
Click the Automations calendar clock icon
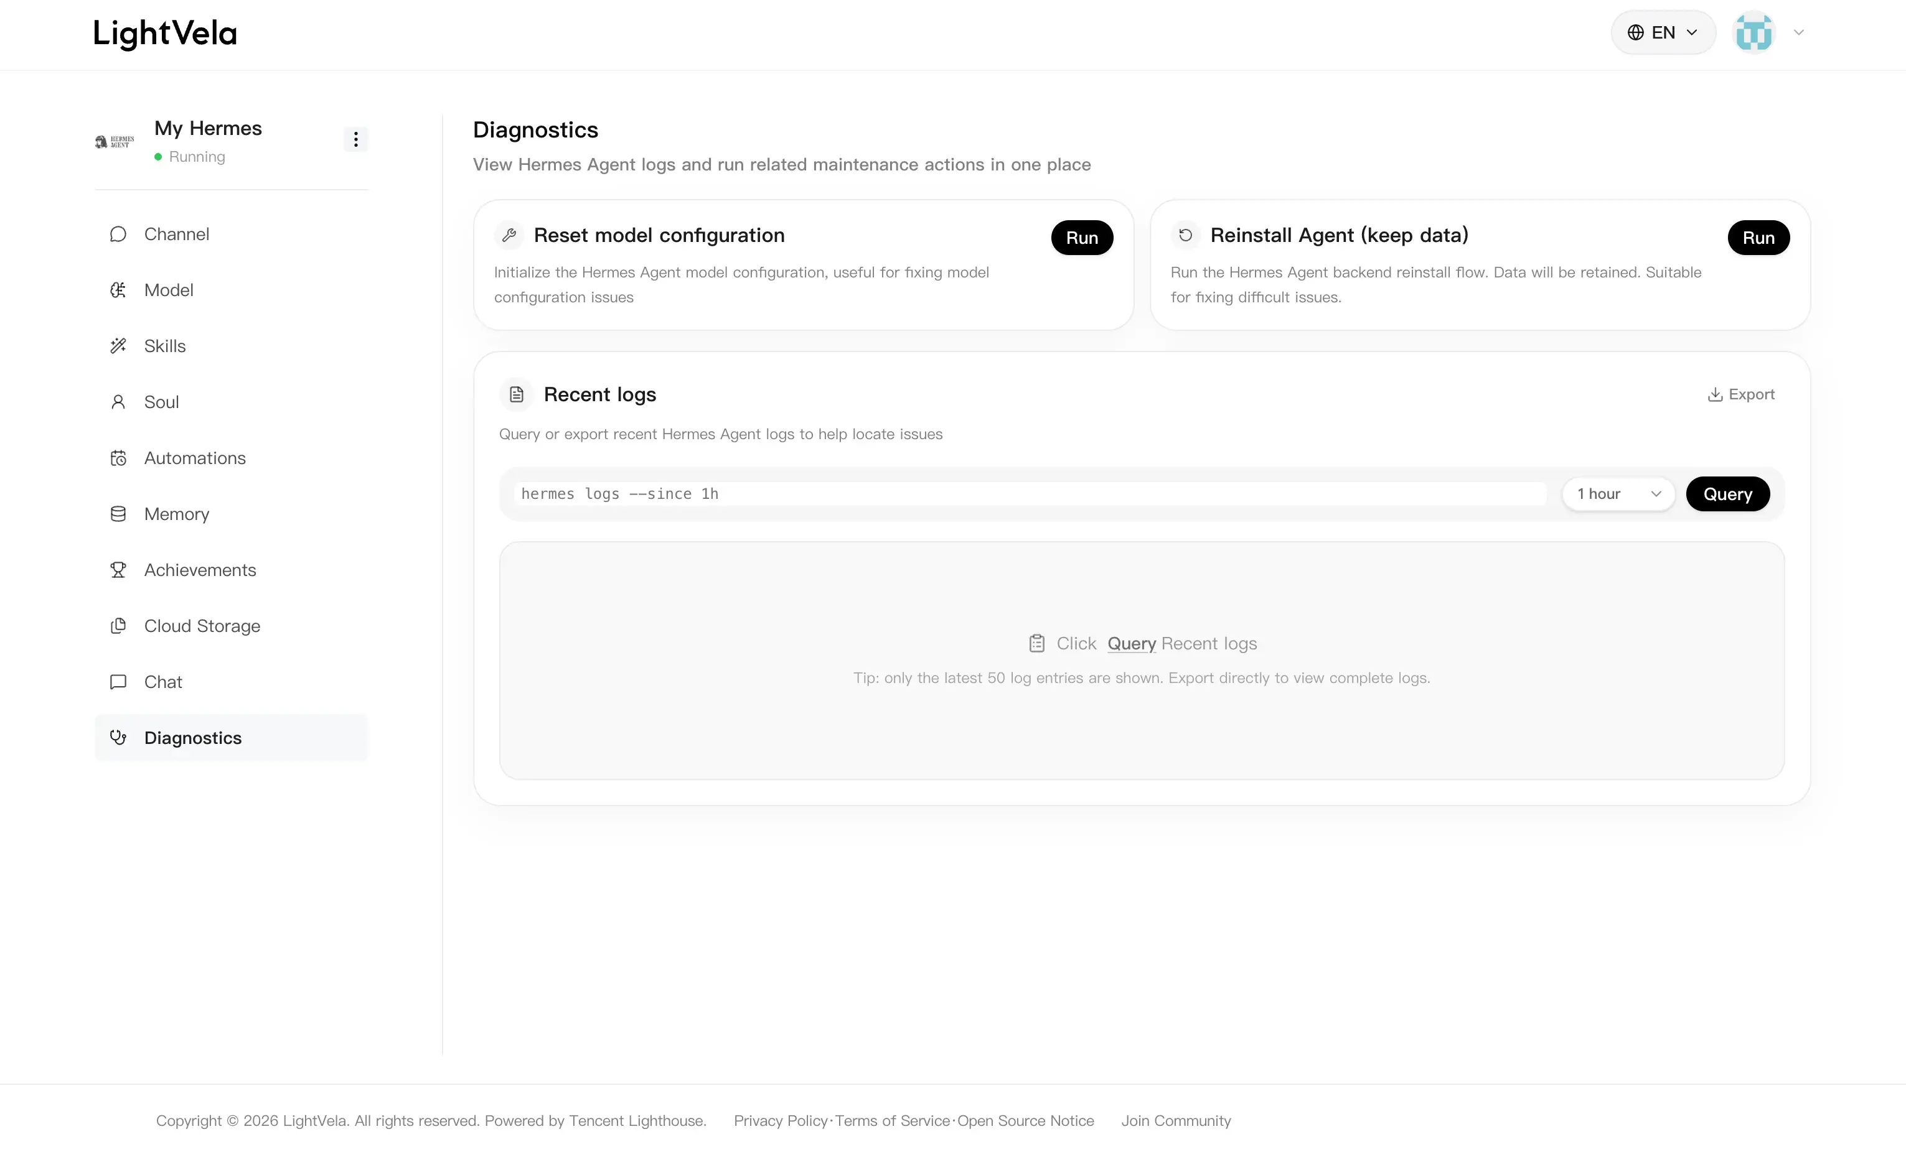(x=118, y=458)
